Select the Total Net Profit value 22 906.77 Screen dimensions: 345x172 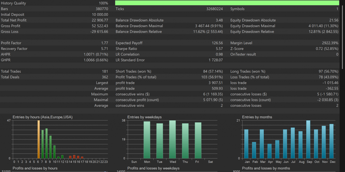pos(99,20)
